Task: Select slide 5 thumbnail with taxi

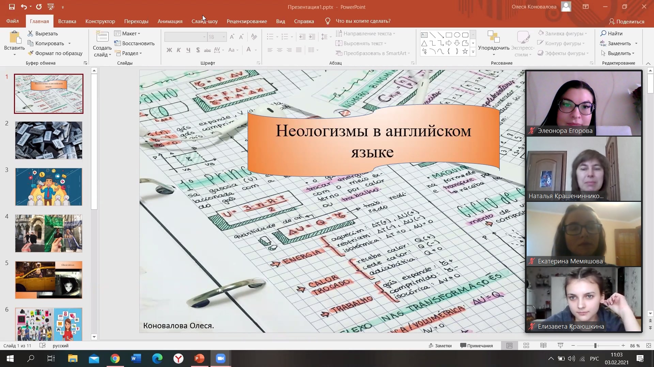Action: click(x=49, y=280)
